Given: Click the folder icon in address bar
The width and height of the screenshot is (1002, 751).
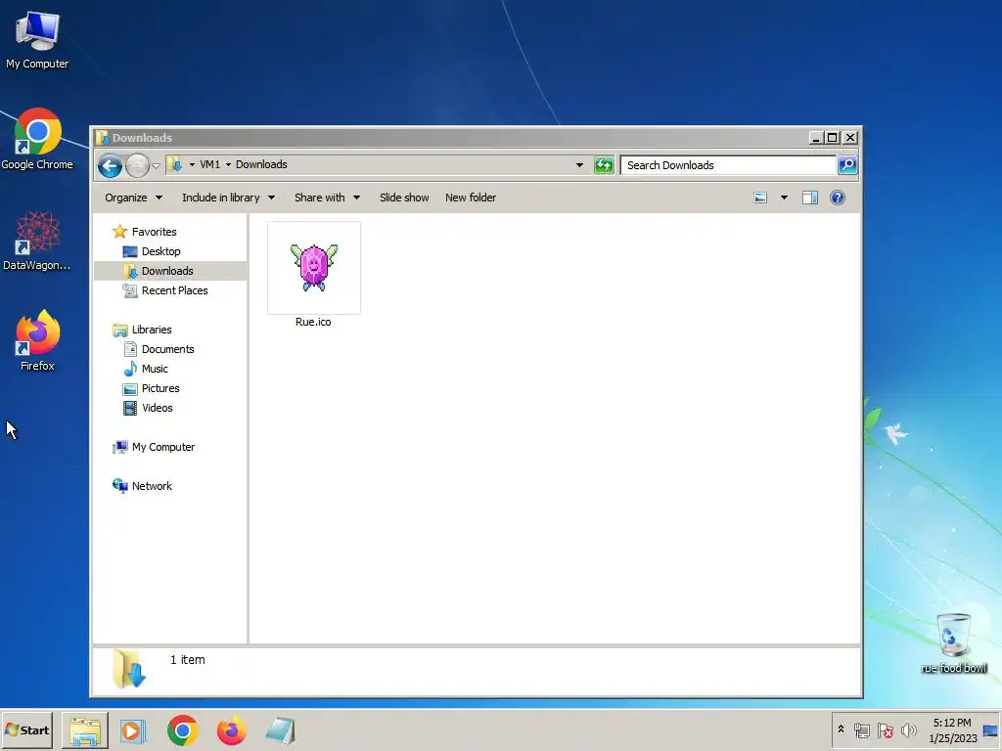Looking at the screenshot, I should click(x=175, y=164).
